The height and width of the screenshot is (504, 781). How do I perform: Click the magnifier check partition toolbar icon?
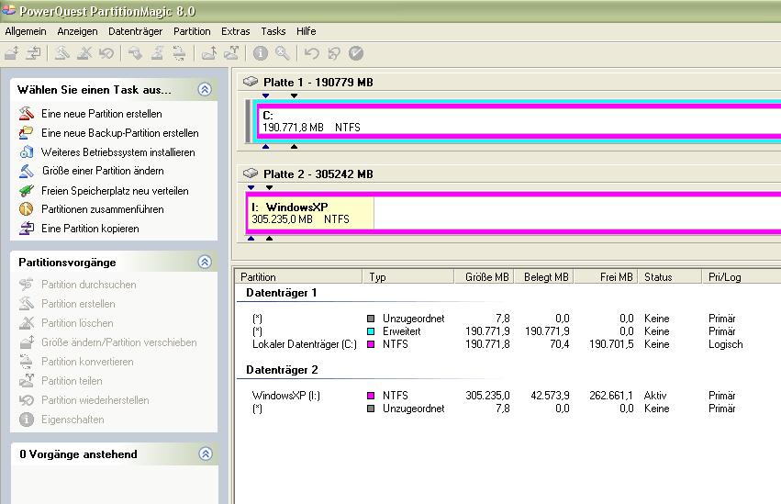[x=283, y=53]
